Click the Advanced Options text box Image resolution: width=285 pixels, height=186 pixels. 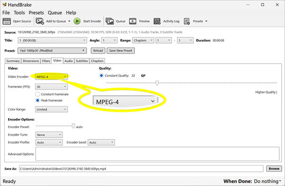pos(157,154)
